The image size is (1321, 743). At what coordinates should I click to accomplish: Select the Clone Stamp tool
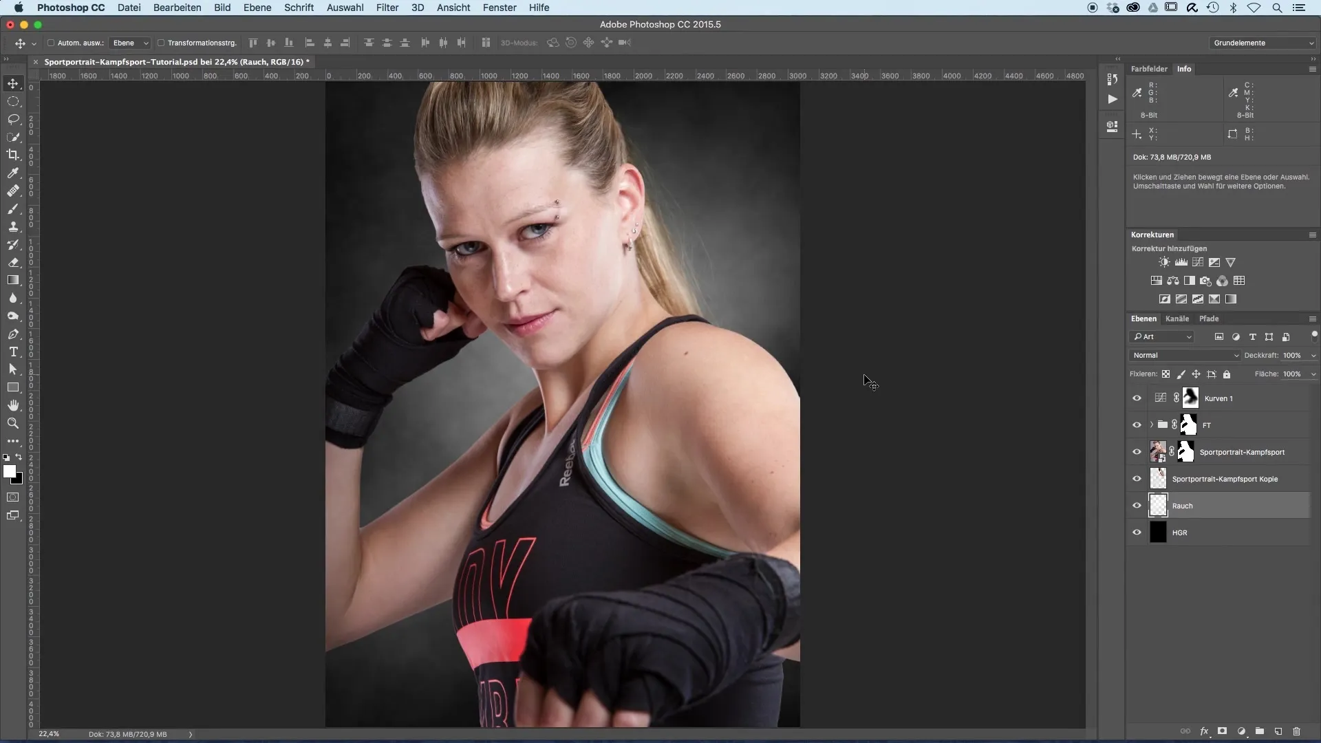point(13,226)
